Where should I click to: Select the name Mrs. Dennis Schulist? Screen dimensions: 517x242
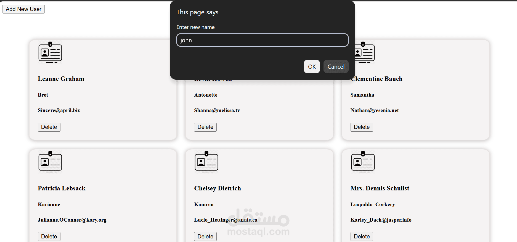(x=380, y=188)
